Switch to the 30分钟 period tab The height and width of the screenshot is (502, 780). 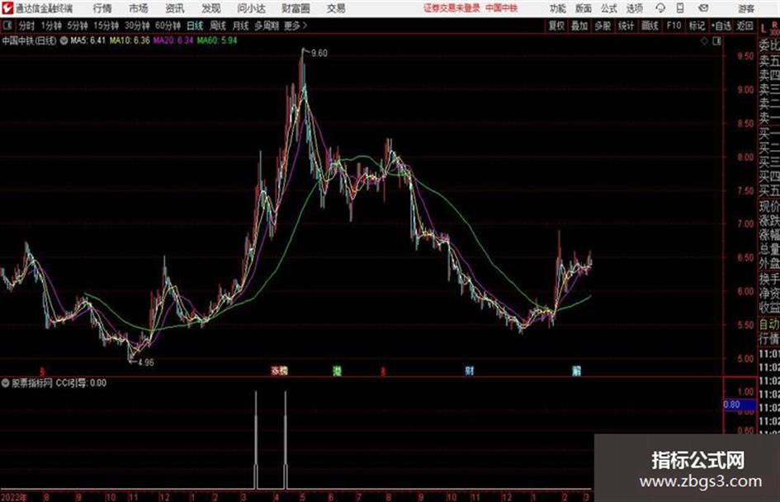[x=137, y=26]
